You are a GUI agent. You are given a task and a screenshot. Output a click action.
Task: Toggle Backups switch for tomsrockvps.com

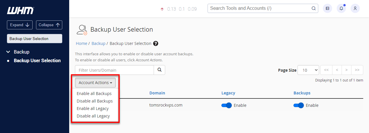coord(299,105)
